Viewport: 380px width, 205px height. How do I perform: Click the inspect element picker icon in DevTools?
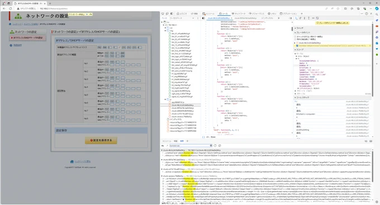click(x=163, y=13)
